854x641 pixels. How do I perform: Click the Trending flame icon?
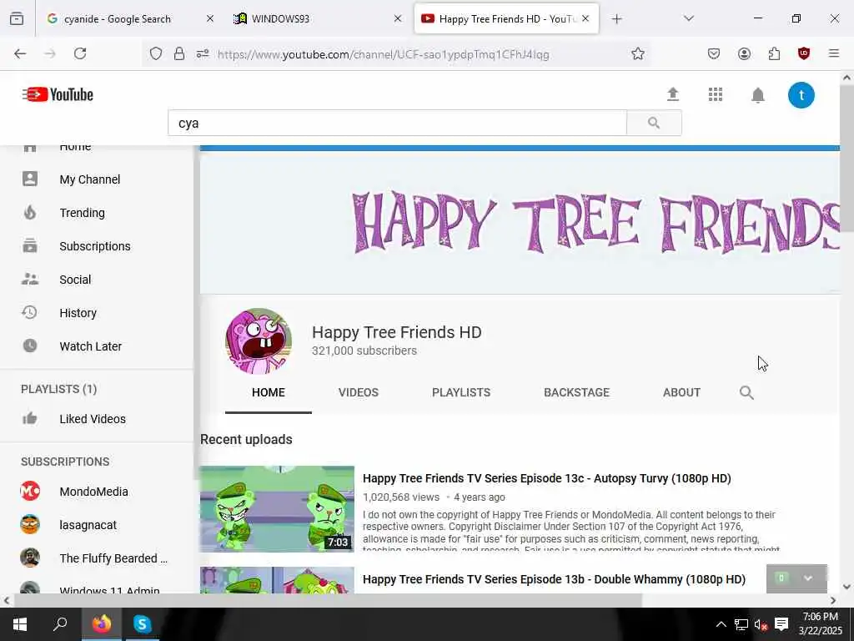[30, 212]
